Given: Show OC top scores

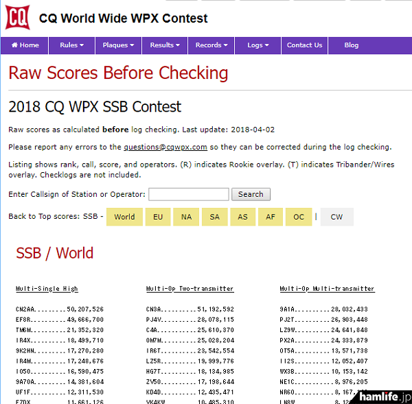Looking at the screenshot, I should click(299, 217).
